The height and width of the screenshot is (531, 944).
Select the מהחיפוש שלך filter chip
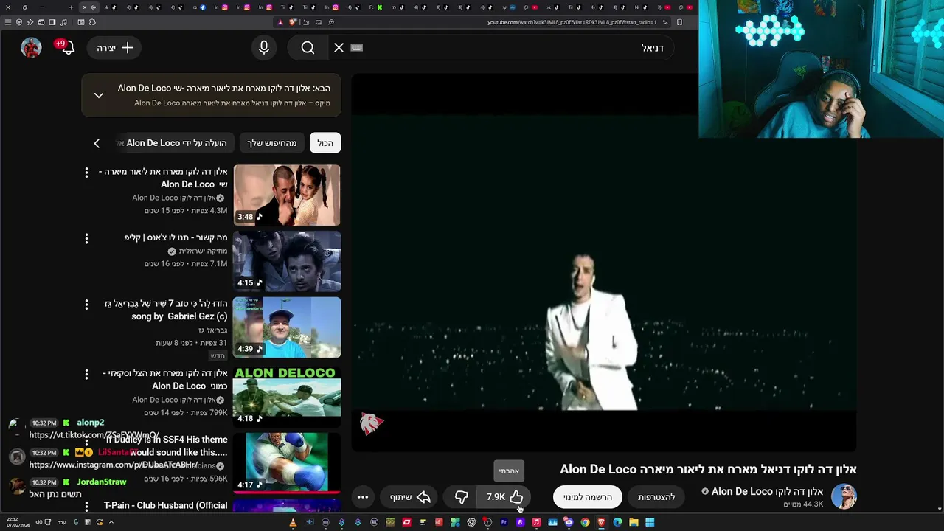(x=271, y=143)
